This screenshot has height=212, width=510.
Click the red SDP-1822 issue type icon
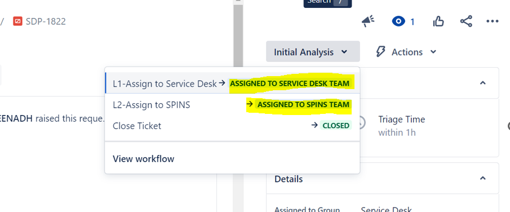click(x=17, y=21)
